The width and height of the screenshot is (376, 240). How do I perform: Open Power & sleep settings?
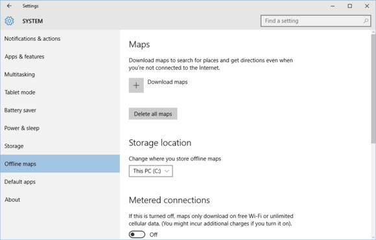60,128
